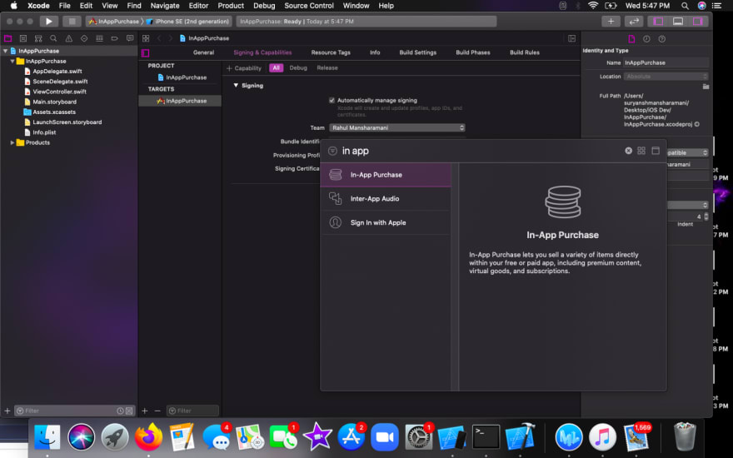
Task: Select Main.storyboard in navigator
Action: (x=54, y=102)
